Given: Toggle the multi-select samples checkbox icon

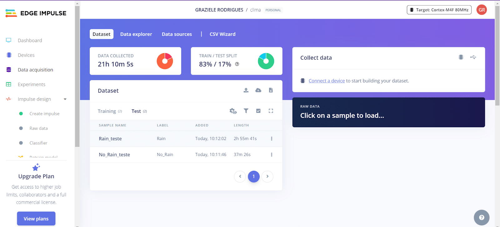Looking at the screenshot, I should (258, 111).
